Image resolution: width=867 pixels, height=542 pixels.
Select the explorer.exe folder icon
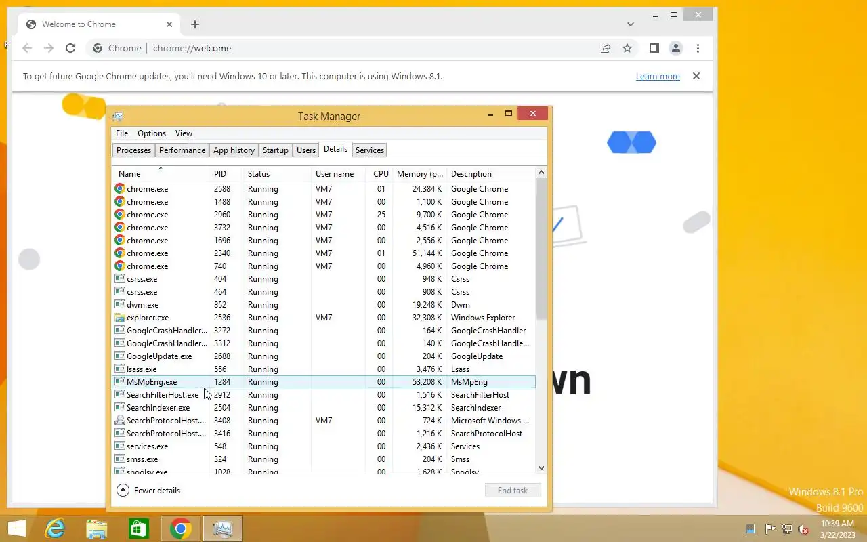point(120,318)
